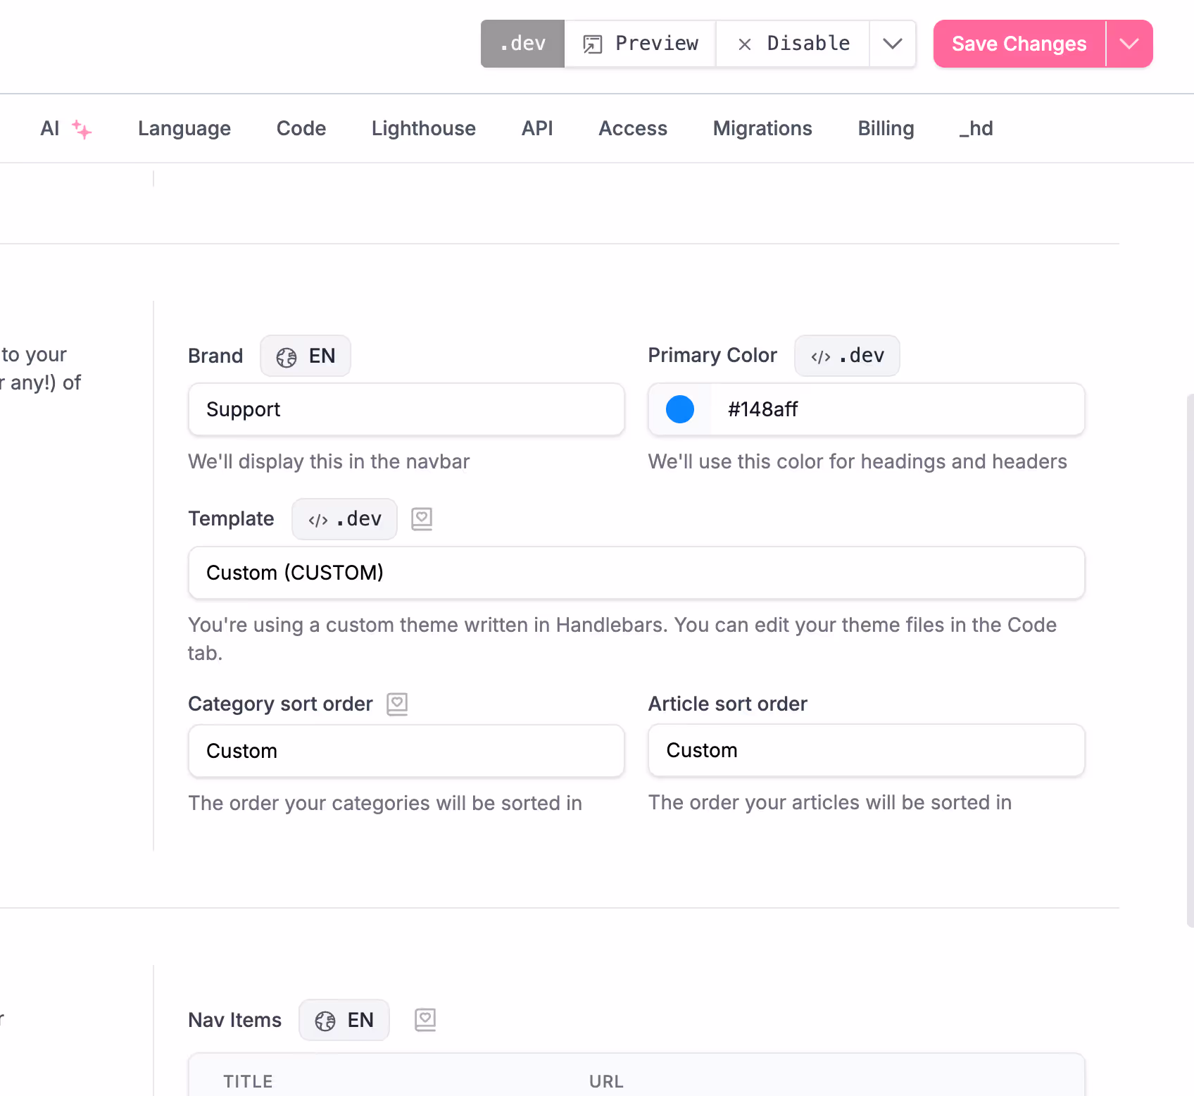Click the globe icon in Nav Items badge
The width and height of the screenshot is (1194, 1096).
tap(325, 1021)
